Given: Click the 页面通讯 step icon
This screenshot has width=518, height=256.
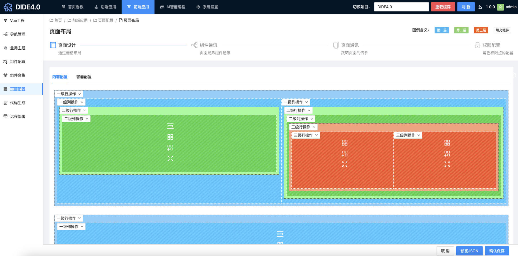Looking at the screenshot, I should click(336, 45).
